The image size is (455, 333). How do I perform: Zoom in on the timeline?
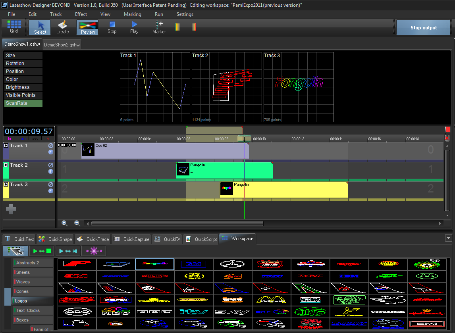point(64,223)
